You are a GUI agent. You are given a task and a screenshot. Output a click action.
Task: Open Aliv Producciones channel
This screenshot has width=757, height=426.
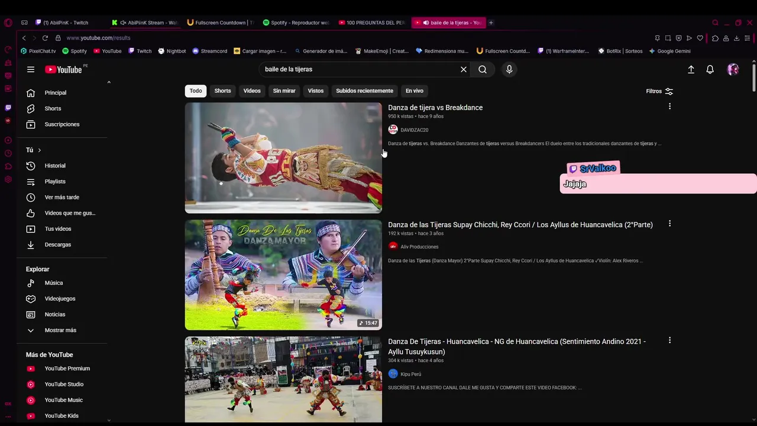pyautogui.click(x=419, y=247)
